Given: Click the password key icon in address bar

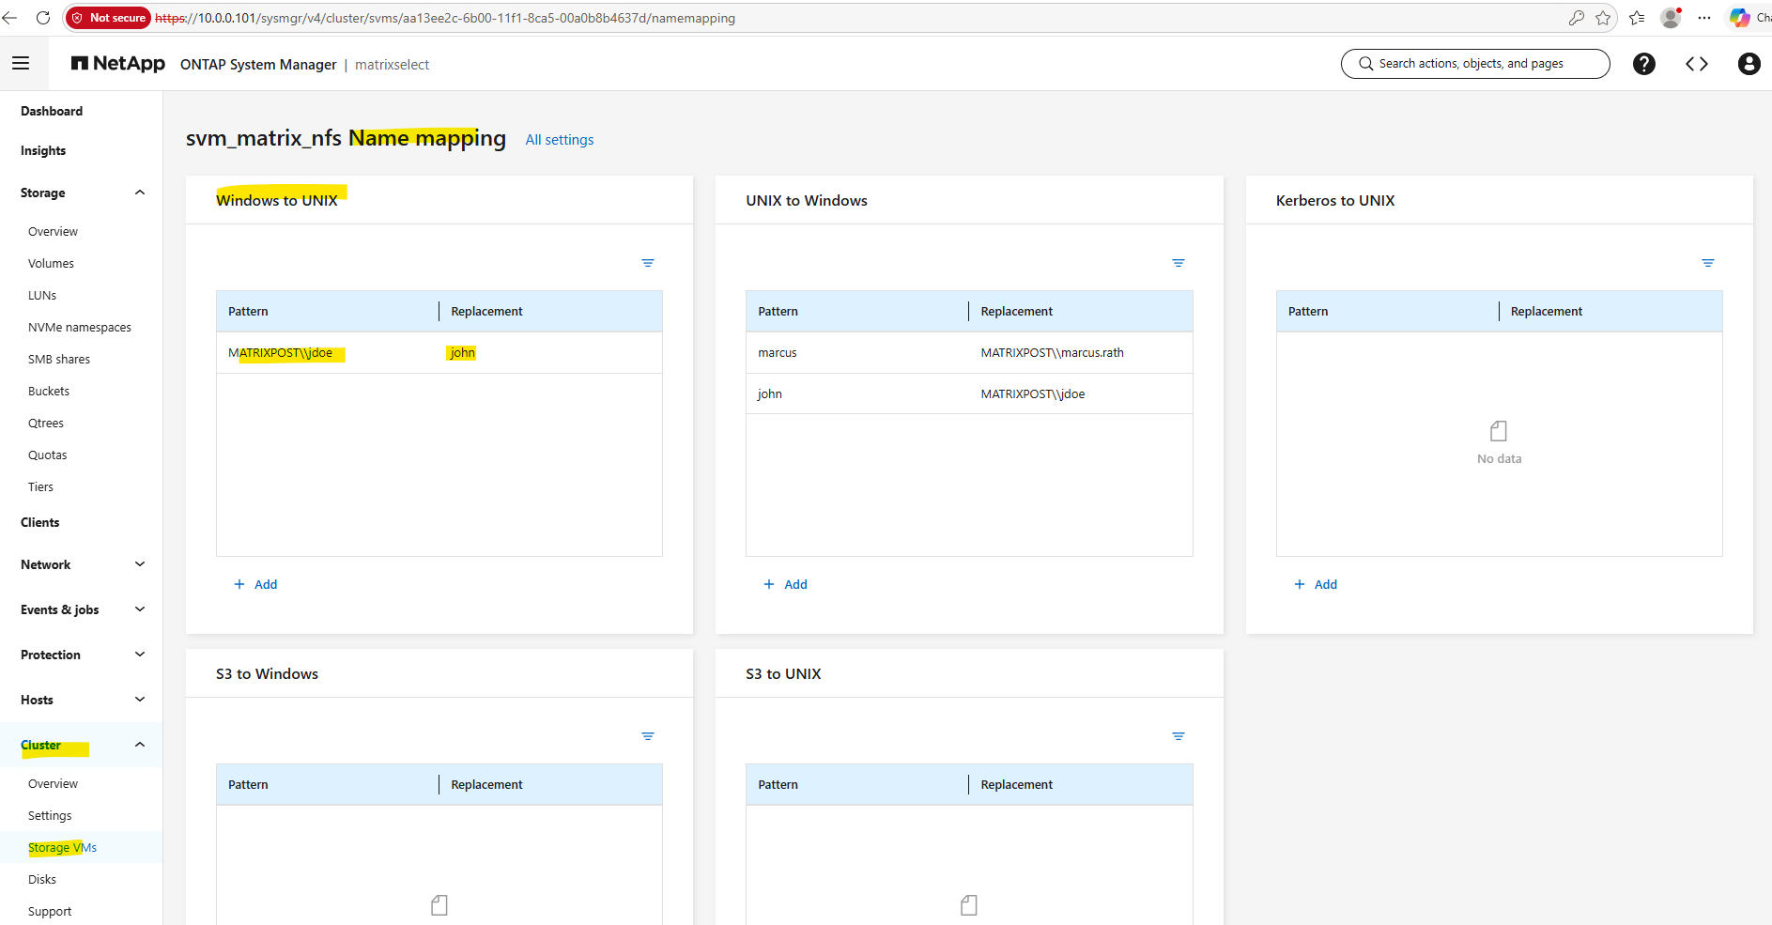Looking at the screenshot, I should click(1576, 18).
